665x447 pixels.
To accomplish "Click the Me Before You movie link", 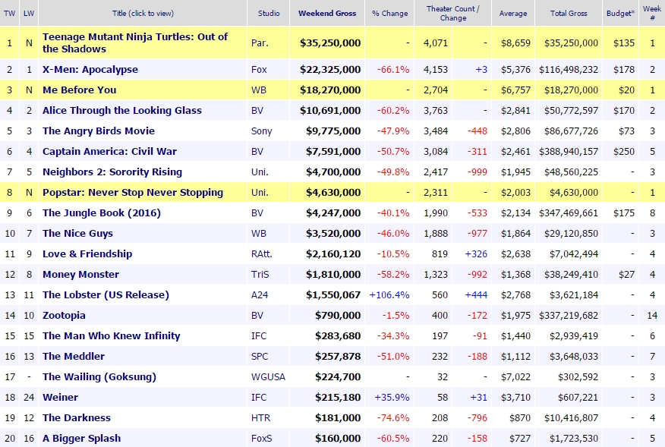I will (x=79, y=90).
